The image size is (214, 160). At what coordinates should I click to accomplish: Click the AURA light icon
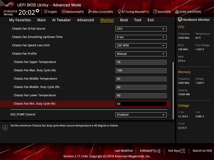point(177,12)
